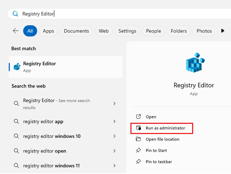
Task: Click the Pin to Start pin icon
Action: [138, 150]
